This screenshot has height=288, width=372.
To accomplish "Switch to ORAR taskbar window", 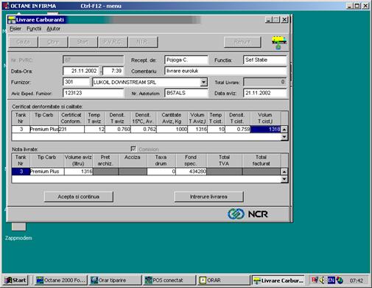I will coord(223,280).
